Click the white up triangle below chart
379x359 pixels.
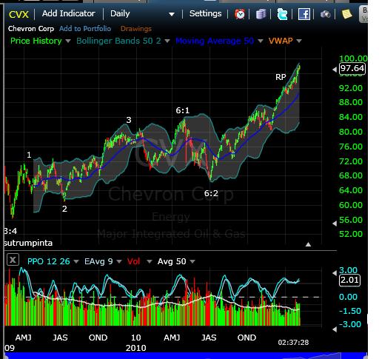point(308,244)
